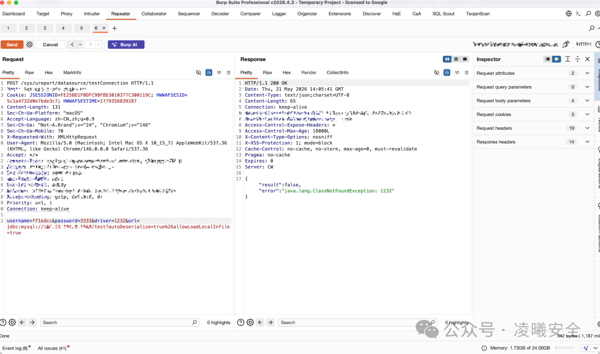Click into response Search field
This screenshot has height=354, width=600.
coord(357,322)
